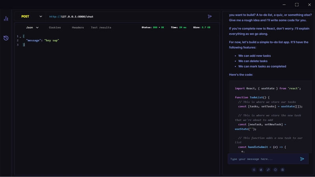Send the chat message with arrow icon
Screen dimensions: 315x177
(302, 159)
